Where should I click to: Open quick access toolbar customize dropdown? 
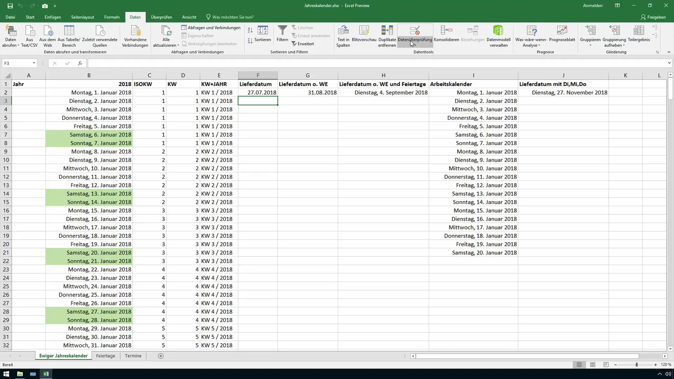[55, 6]
